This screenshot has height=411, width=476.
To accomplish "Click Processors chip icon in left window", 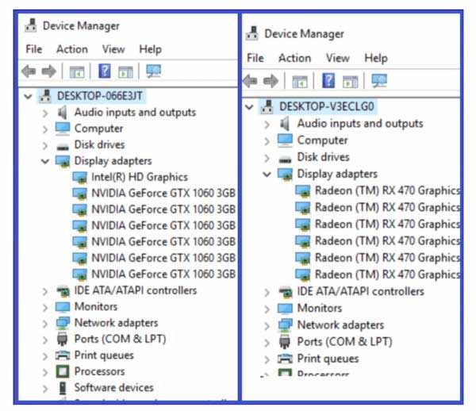I will [x=63, y=371].
